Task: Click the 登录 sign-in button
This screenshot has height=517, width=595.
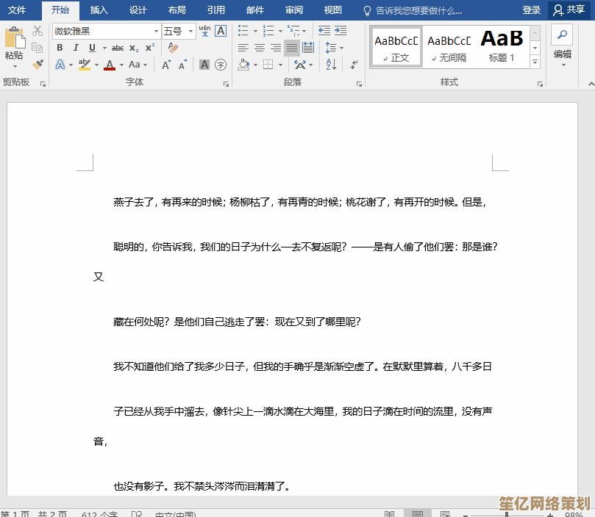Action: (x=531, y=10)
